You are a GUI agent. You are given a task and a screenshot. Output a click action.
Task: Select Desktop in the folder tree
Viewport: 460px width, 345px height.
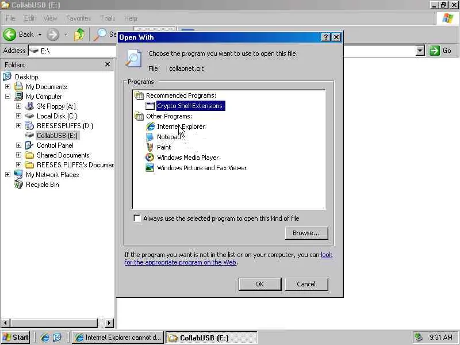[x=26, y=77]
